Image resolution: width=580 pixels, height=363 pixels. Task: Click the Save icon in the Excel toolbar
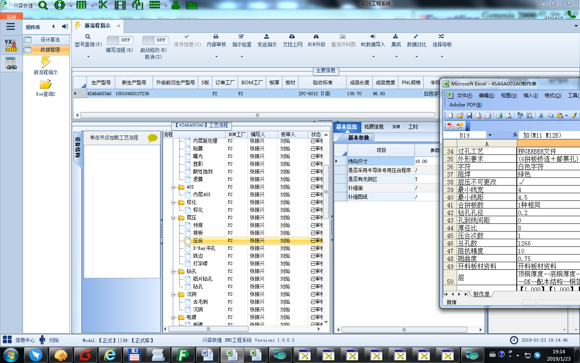pyautogui.click(x=469, y=115)
